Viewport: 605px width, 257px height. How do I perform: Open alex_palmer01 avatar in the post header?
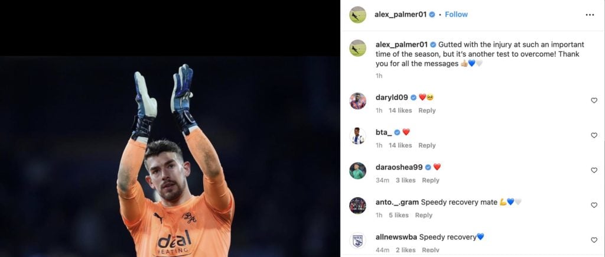357,15
